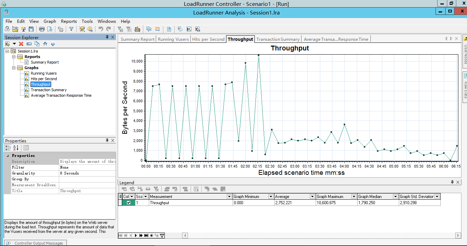This screenshot has width=467, height=246.
Task: Apply the global filter funnel icon
Action: pos(71,29)
